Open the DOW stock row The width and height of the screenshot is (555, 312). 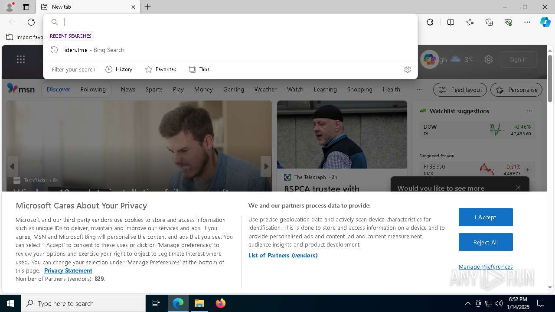click(x=477, y=130)
